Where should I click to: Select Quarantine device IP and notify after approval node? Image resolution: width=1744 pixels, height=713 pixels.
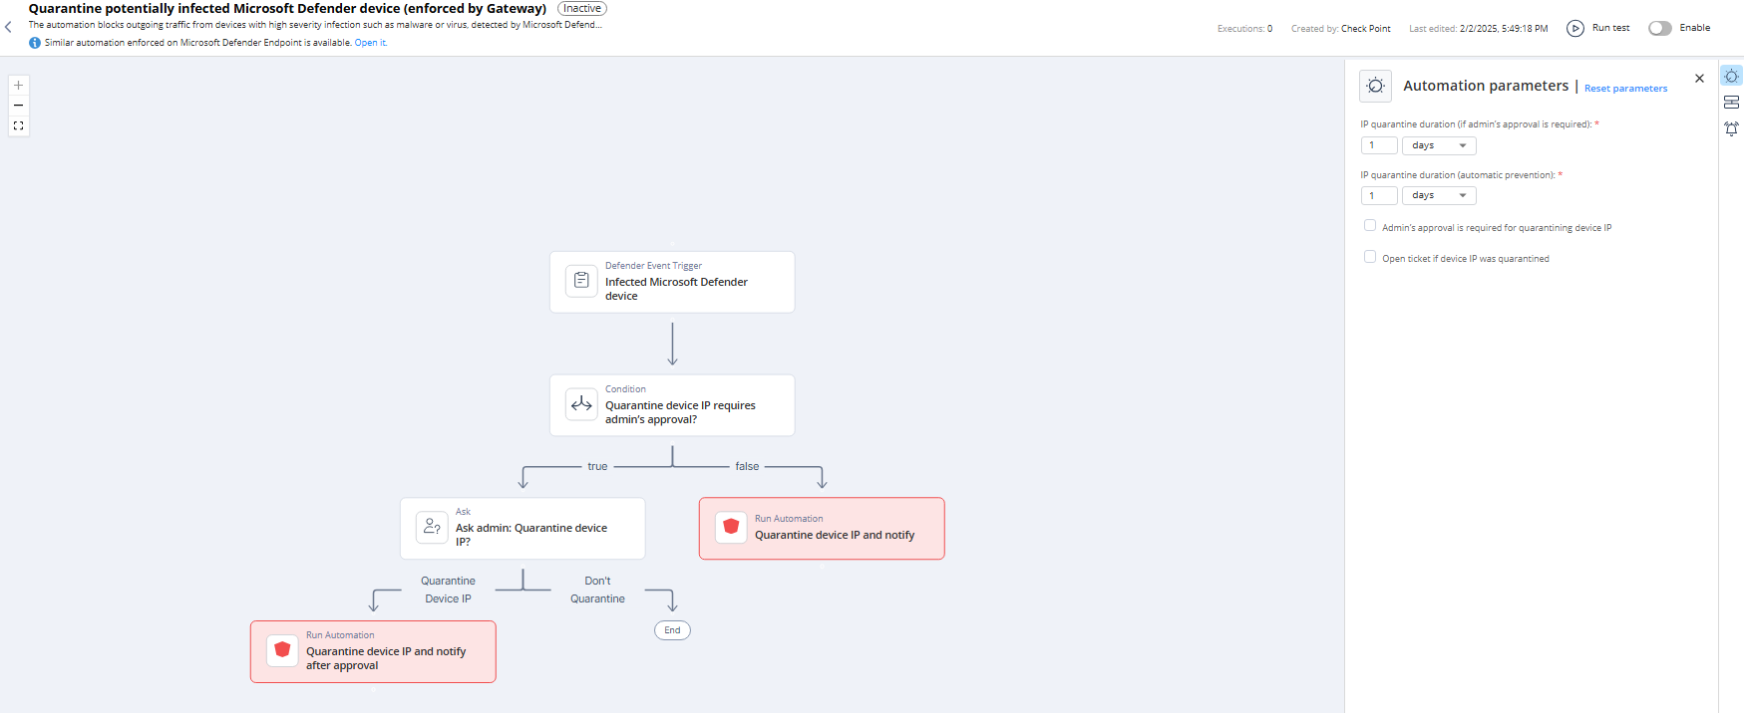[x=373, y=651]
